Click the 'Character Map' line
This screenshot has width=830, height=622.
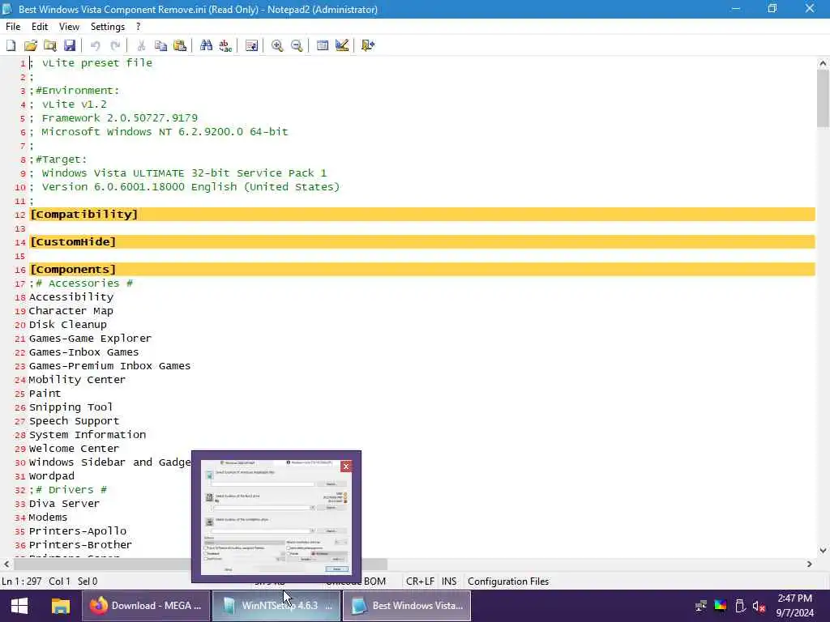click(x=71, y=311)
